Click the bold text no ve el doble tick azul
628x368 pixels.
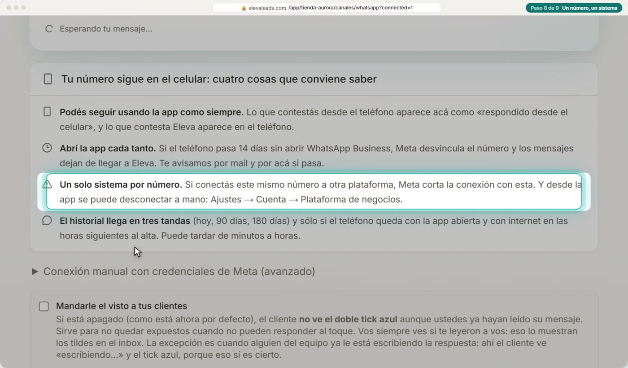coord(348,320)
